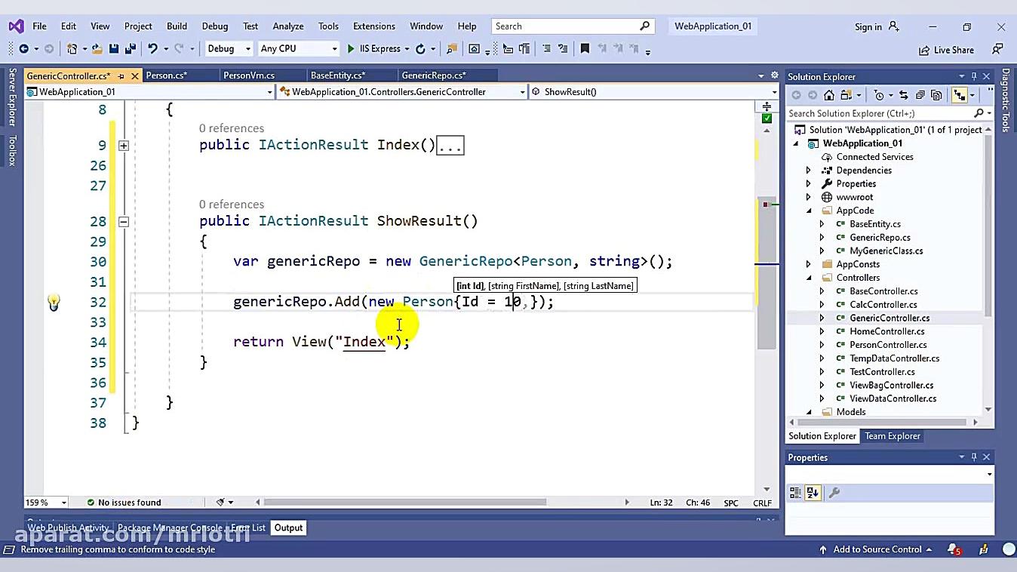Screen dimensions: 1017x572
Task: Open the ShowResult() member navigation dropdown
Action: point(654,92)
